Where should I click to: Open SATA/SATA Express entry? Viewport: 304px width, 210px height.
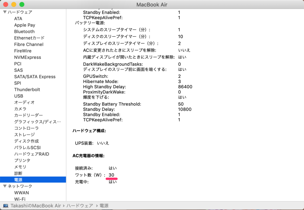pyautogui.click(x=35, y=77)
